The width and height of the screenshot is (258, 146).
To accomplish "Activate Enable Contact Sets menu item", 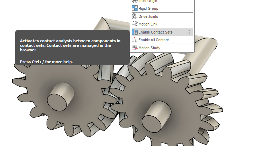I will (x=162, y=32).
